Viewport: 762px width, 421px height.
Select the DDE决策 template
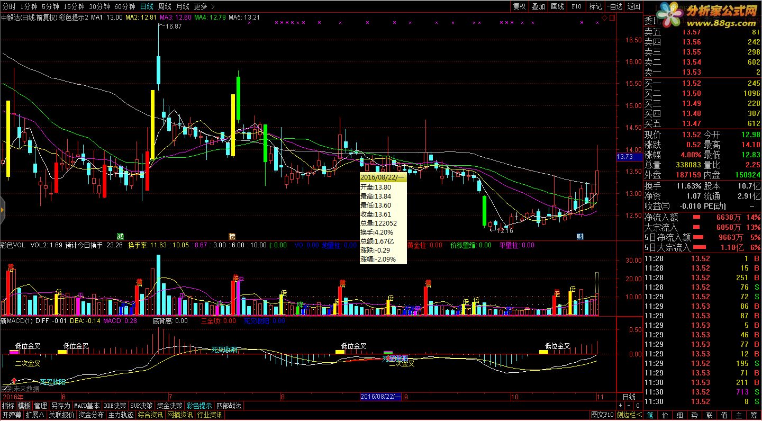point(115,406)
